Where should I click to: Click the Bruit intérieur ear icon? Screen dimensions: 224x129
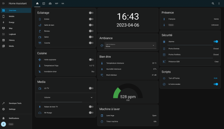(102, 75)
